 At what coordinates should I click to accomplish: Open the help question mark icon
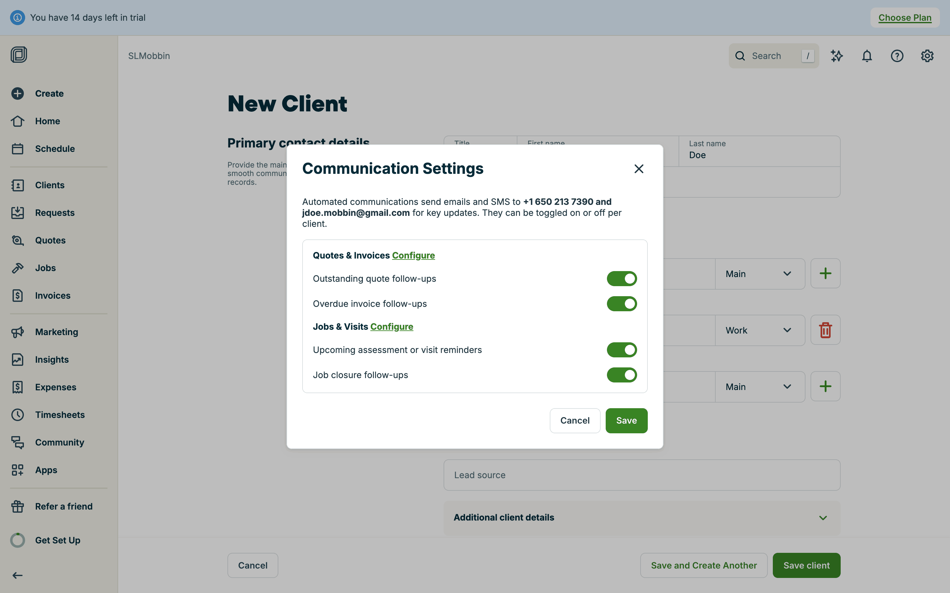897,56
